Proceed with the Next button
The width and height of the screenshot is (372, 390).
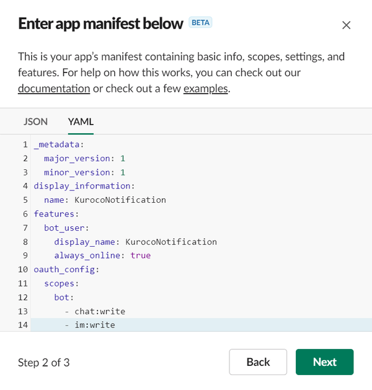(x=324, y=362)
